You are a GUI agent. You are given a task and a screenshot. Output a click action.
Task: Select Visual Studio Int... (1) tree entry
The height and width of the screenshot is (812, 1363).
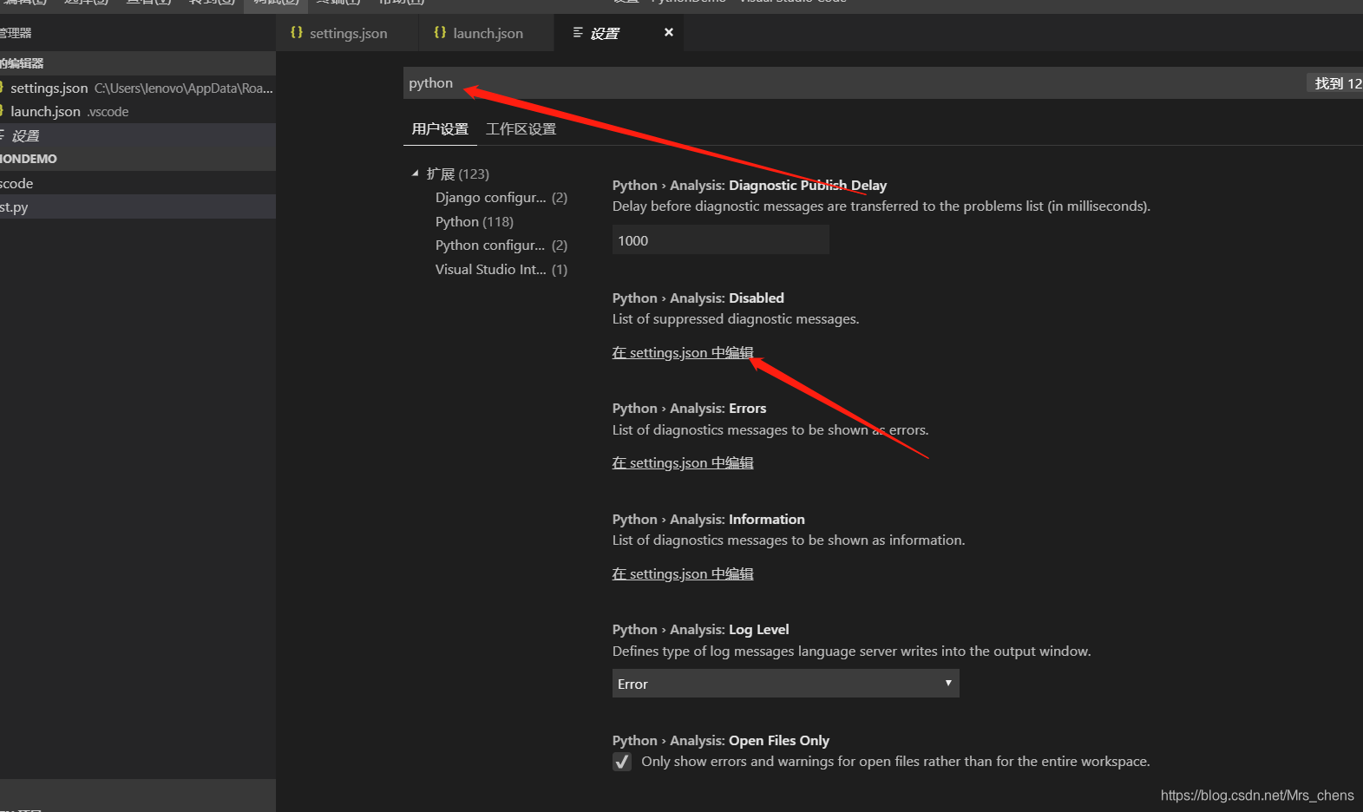click(x=501, y=270)
